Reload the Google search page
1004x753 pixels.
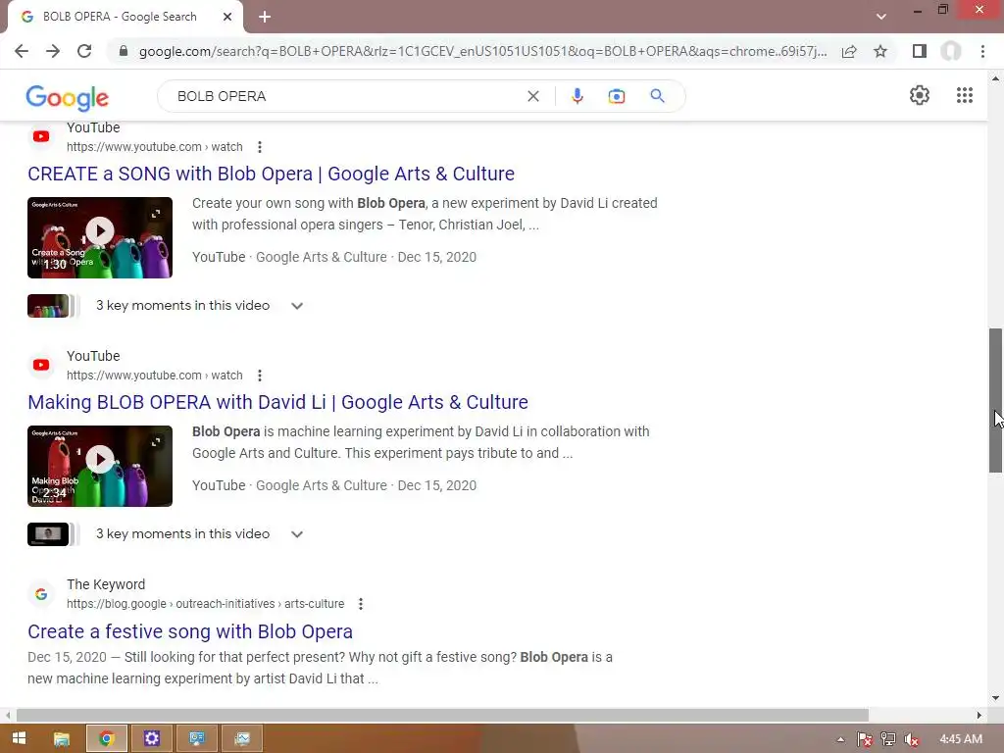(x=84, y=51)
